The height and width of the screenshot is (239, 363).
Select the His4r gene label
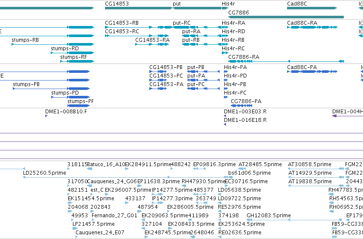[228, 4]
